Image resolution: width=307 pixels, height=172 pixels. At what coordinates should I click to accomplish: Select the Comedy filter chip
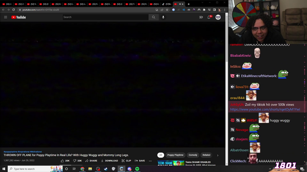[x=193, y=155]
